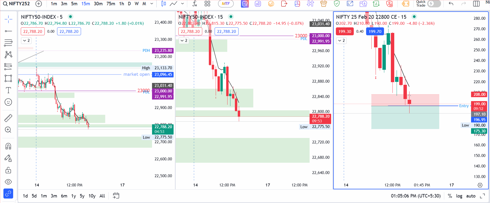The width and height of the screenshot is (490, 203).
Task: Expand indicator legend in 22800 CE chart
Action: (341, 41)
